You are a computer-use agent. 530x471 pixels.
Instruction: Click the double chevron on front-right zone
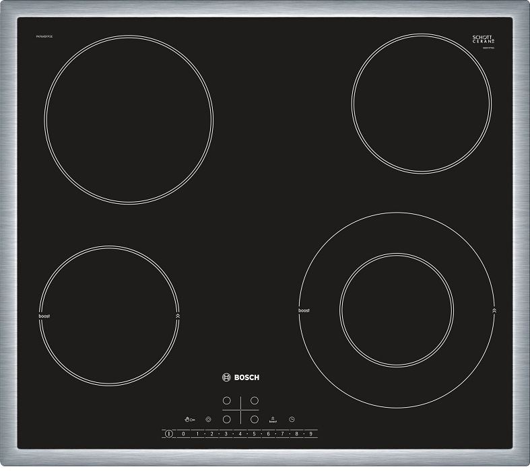[x=494, y=310]
